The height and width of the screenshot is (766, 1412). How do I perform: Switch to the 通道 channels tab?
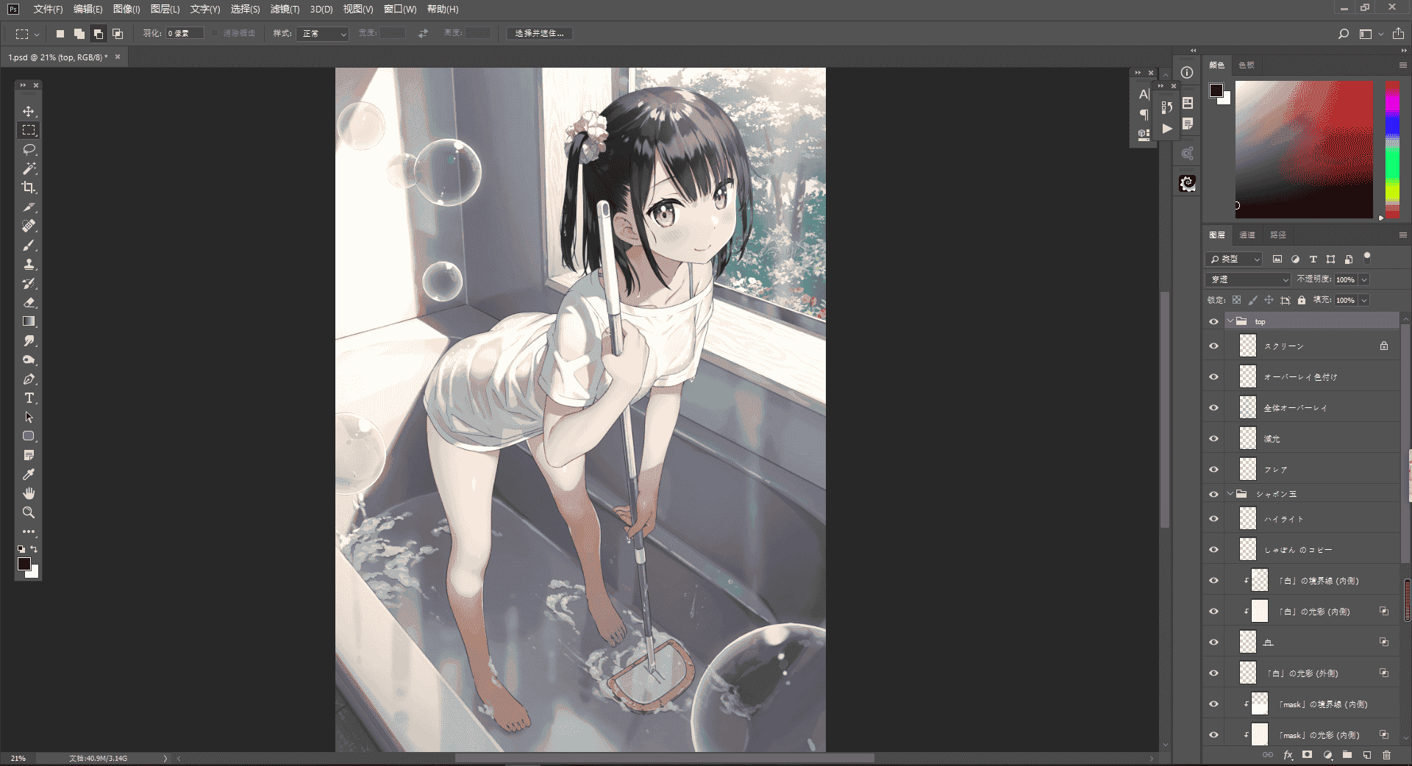pyautogui.click(x=1247, y=235)
